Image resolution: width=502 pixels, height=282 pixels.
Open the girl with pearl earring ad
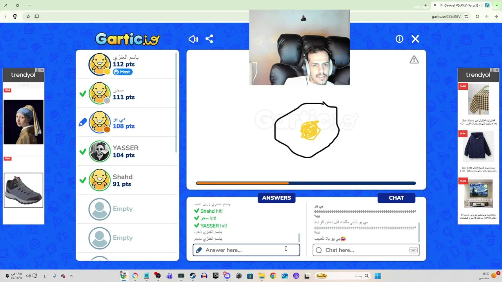pyautogui.click(x=24, y=122)
